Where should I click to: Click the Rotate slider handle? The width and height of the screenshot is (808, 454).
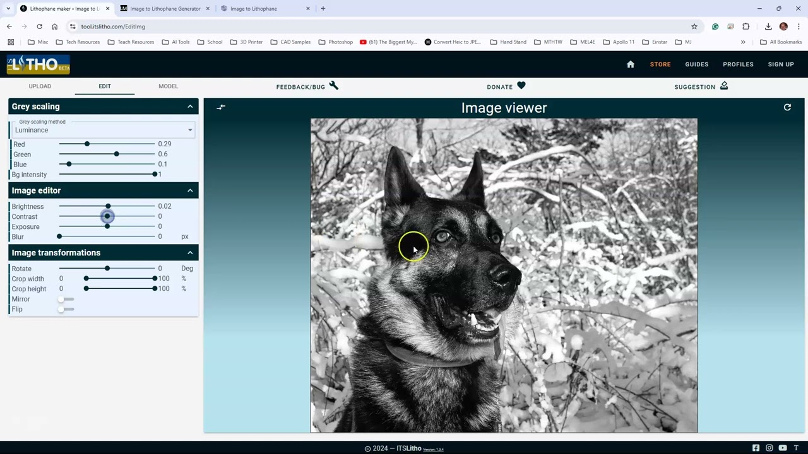(107, 269)
